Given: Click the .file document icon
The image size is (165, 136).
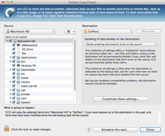Looking at the screenshot, I should coord(18,53).
